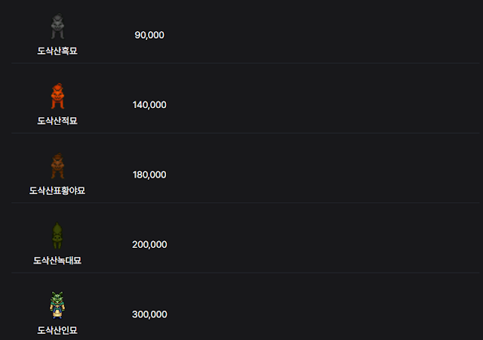Open the 도삭산적묘 name label

(57, 121)
